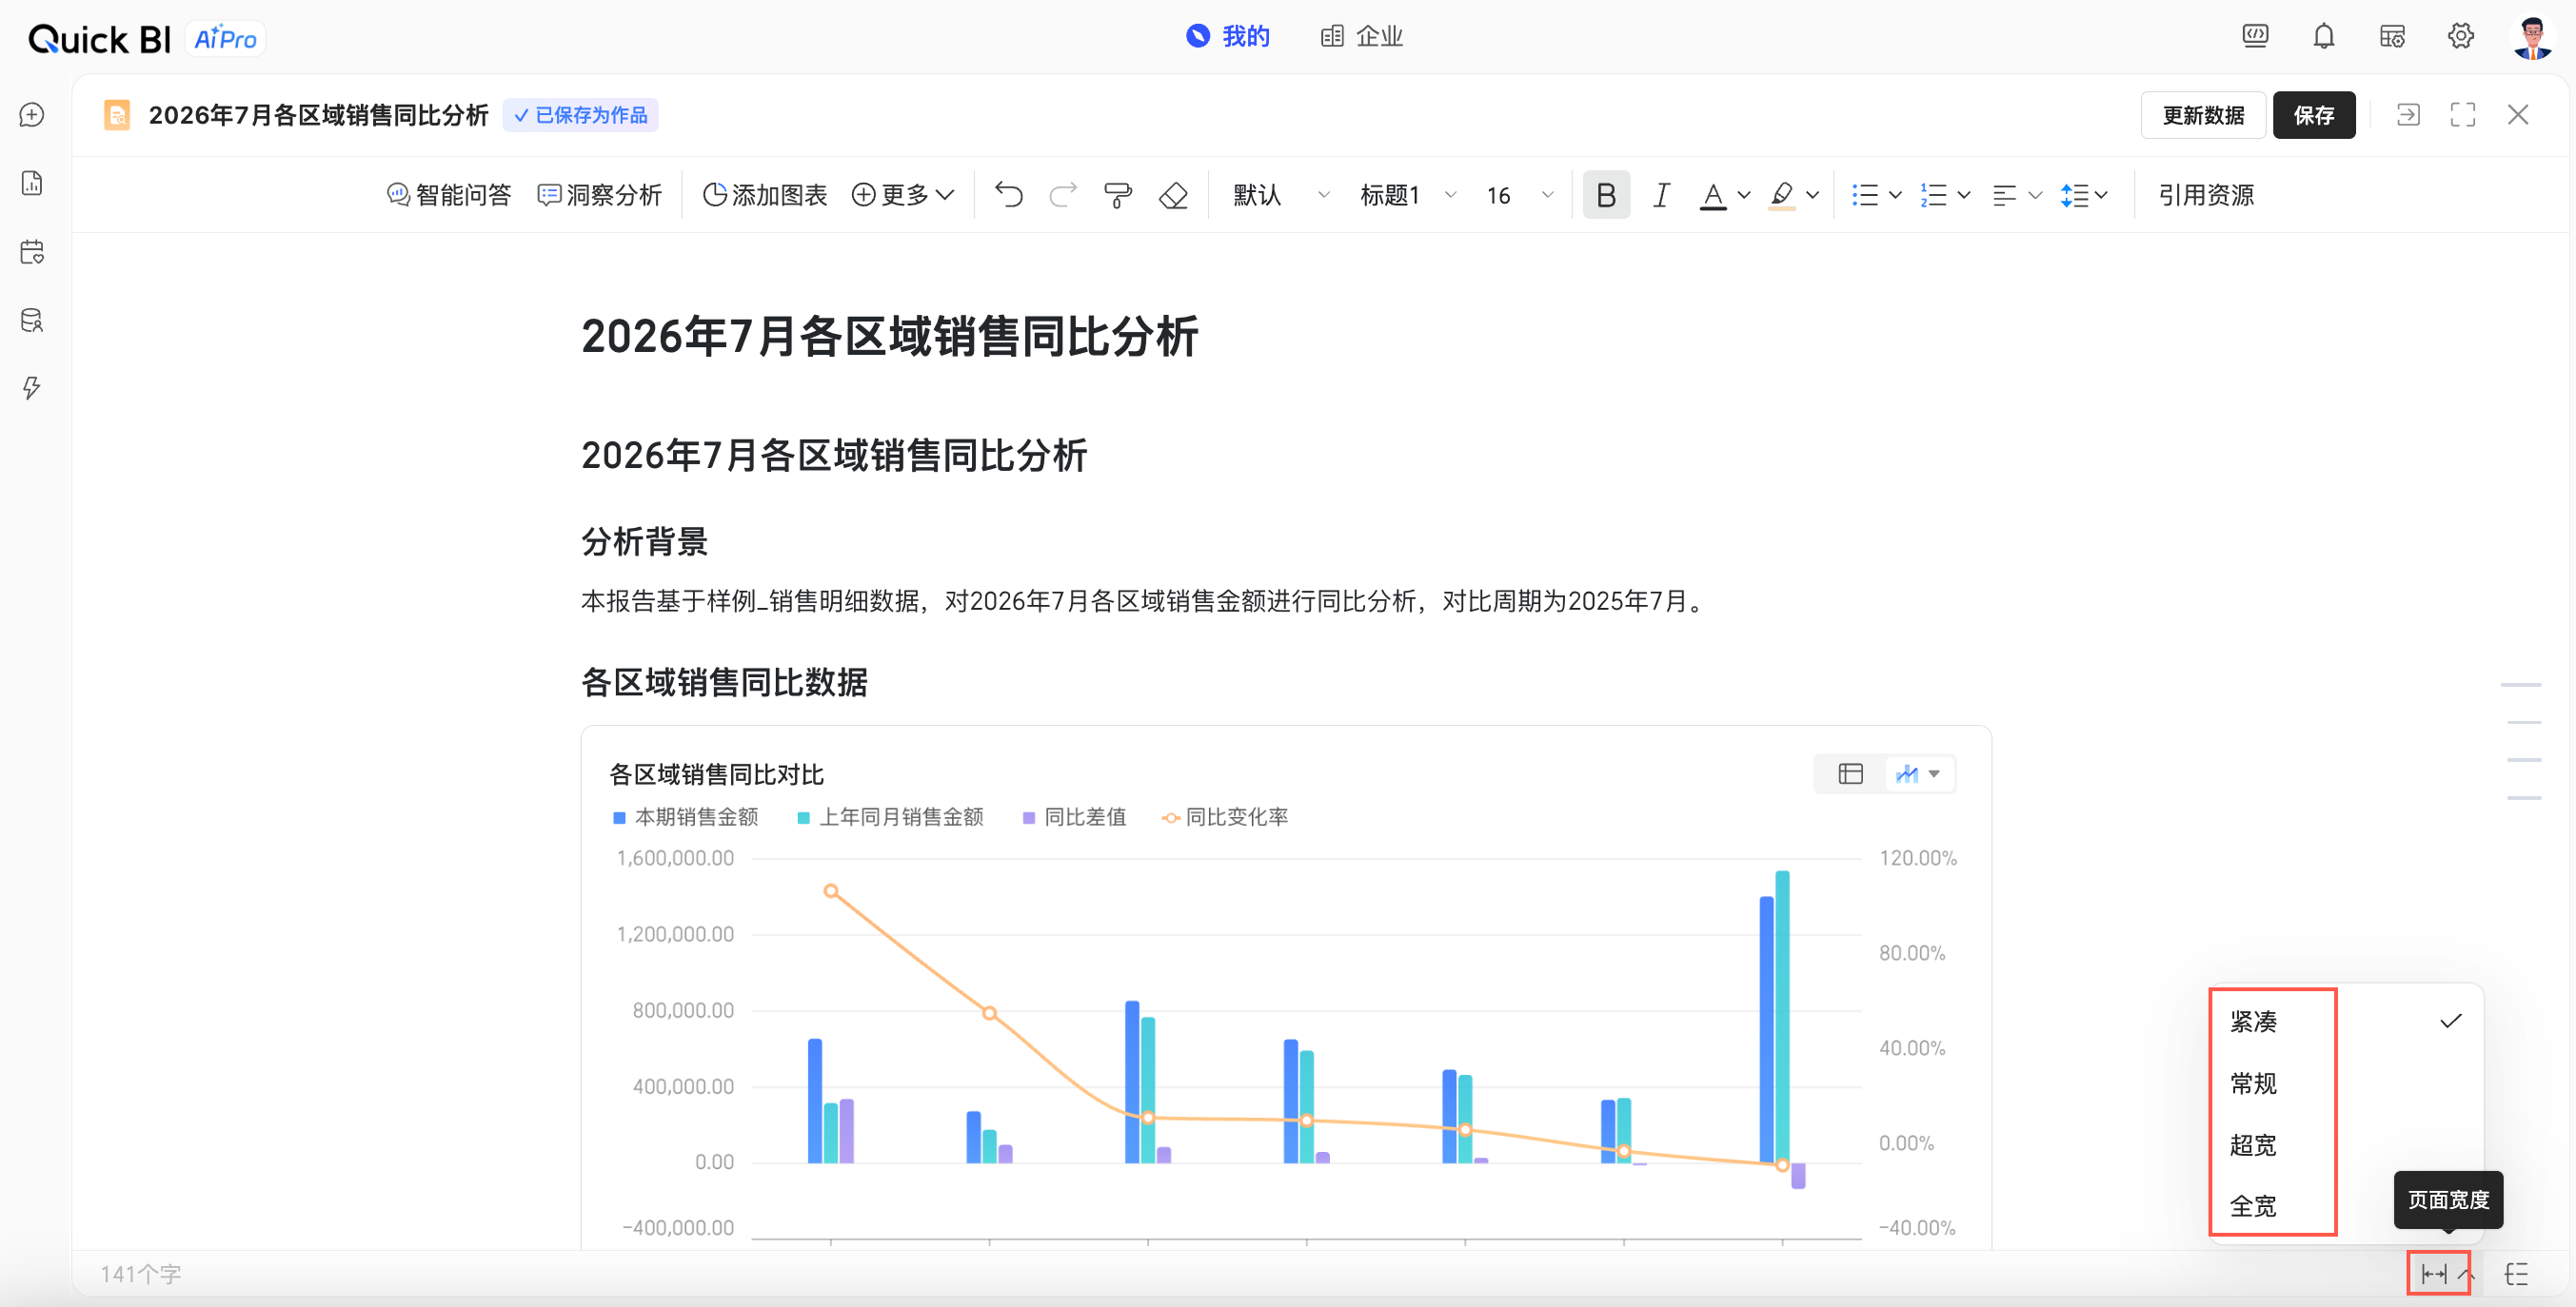
Task: Toggle the document outline icon
Action: click(x=2516, y=1274)
